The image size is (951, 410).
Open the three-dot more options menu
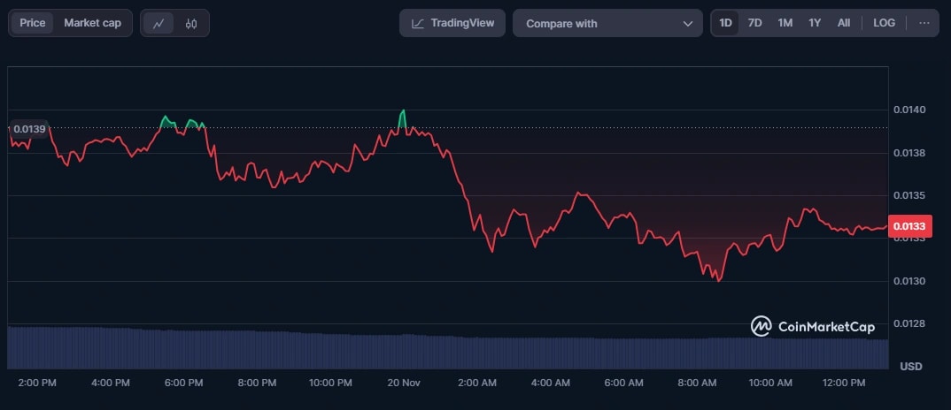(x=924, y=23)
